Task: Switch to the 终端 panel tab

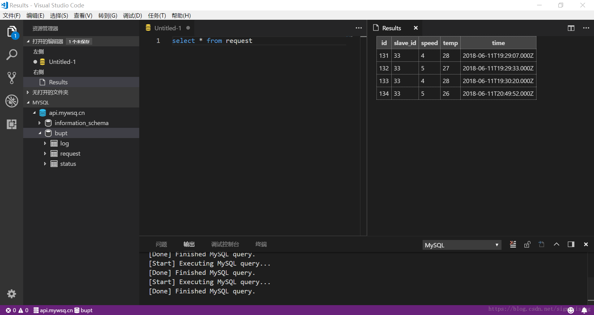Action: 261,244
